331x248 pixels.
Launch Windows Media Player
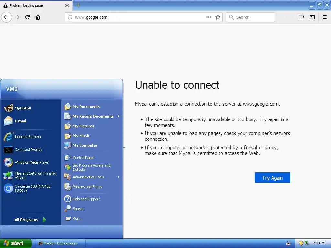pyautogui.click(x=31, y=162)
